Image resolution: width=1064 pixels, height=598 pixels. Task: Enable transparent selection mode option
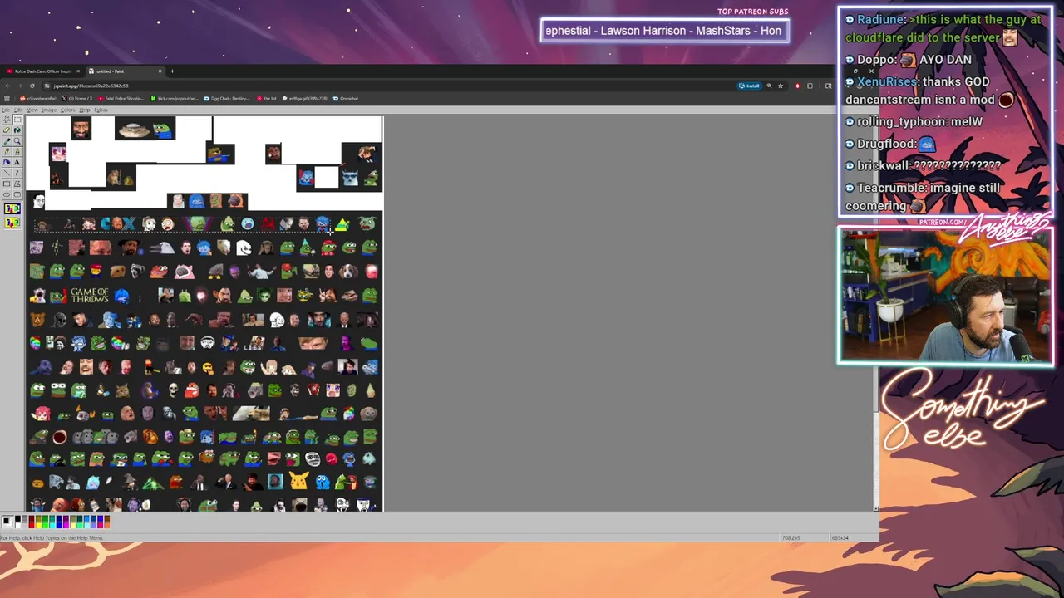tap(12, 223)
